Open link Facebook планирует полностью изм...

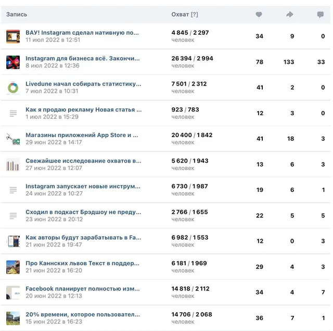(x=83, y=289)
